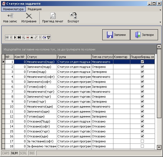Enable checkbox for row 17 За тестване(софт)
The image size is (163, 157).
(142, 141)
